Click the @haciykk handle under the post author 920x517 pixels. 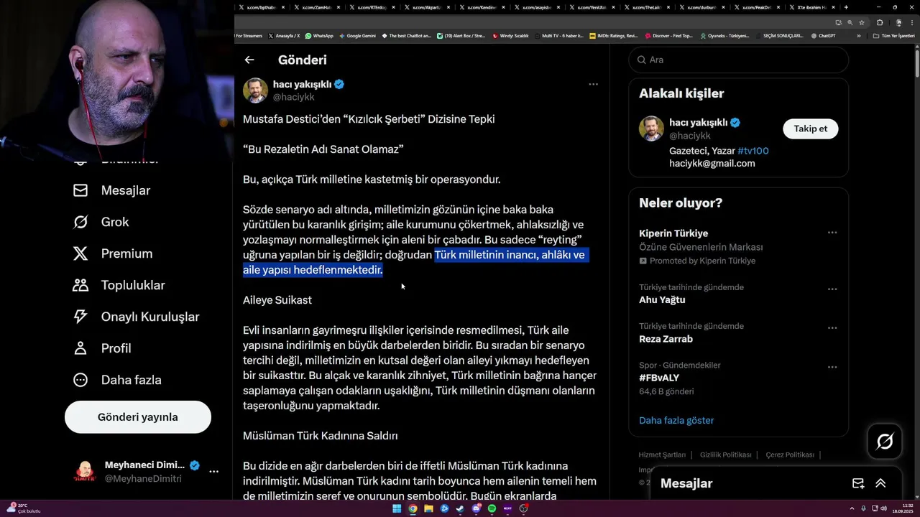293,97
